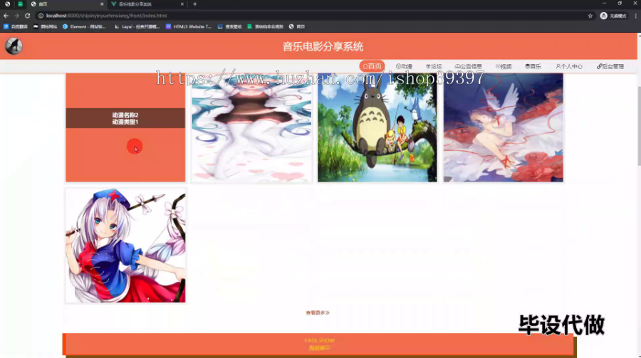Open the silver-haired archer girl thumbnail
641x358 pixels.
125,246
